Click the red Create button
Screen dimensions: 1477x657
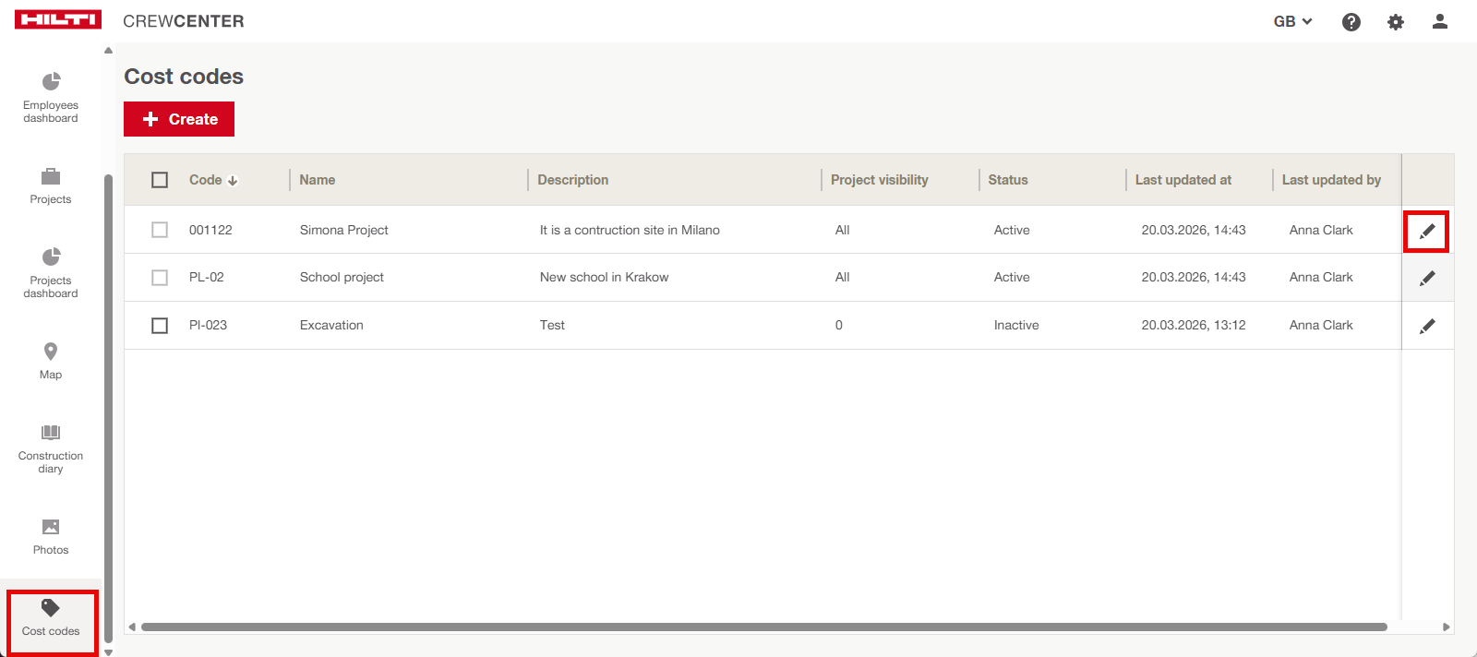pyautogui.click(x=179, y=119)
